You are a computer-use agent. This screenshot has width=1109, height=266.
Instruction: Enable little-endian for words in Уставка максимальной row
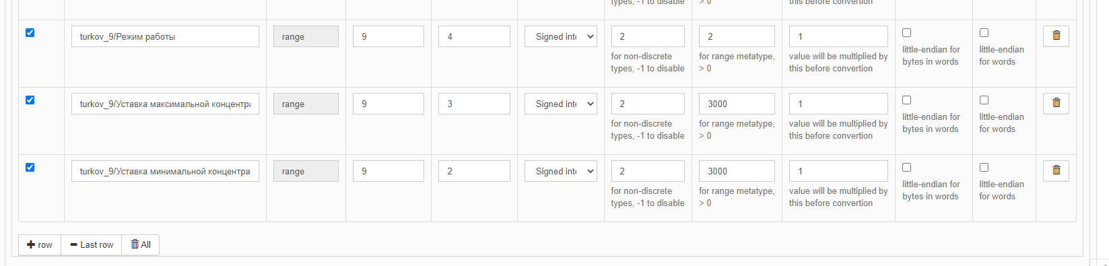(984, 100)
